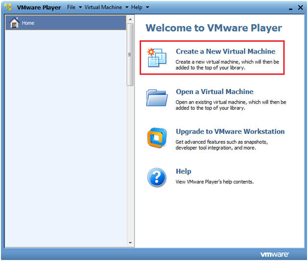Click the Upgrade to VMware Workstation link
308x261 pixels.
pyautogui.click(x=230, y=131)
